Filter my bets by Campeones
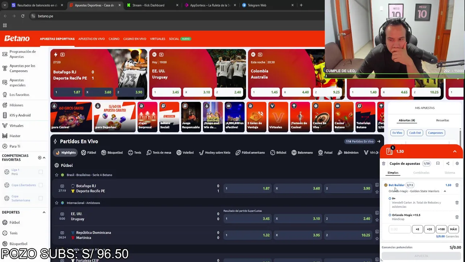 point(435,133)
